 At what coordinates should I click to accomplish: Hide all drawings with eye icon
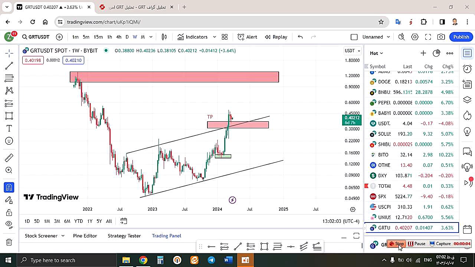point(9,225)
